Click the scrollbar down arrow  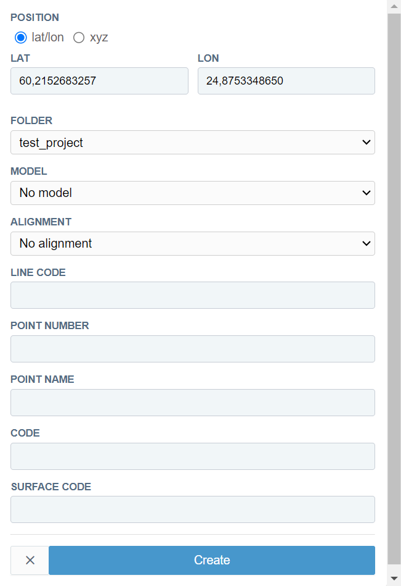(394, 579)
